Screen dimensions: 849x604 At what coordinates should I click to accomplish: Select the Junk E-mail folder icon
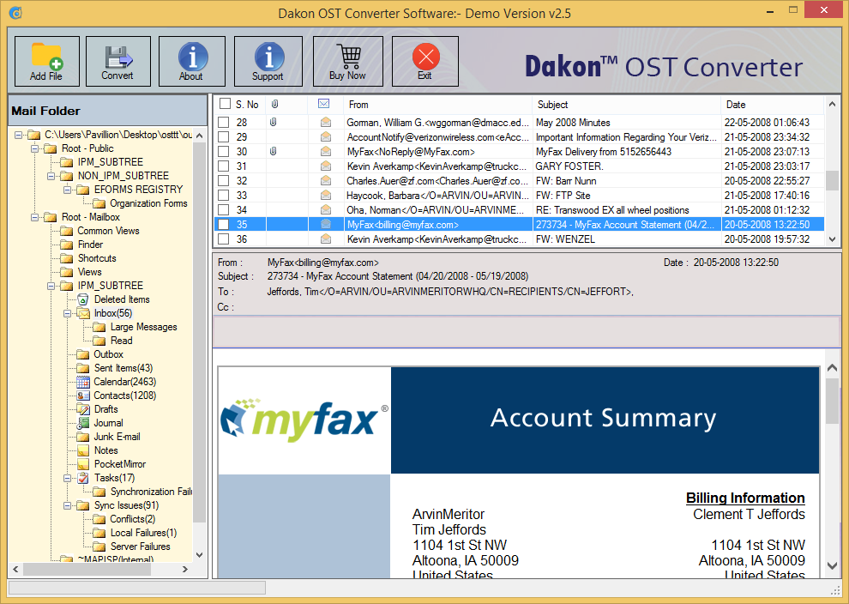pyautogui.click(x=83, y=438)
